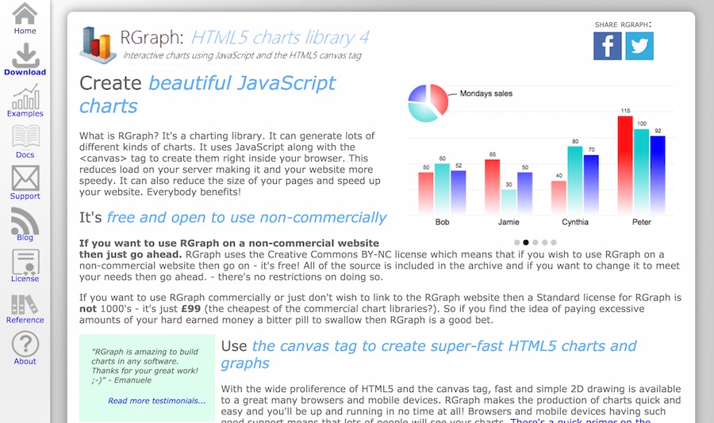Viewport: 714px width, 423px height.
Task: Click the Home menu label
Action: point(25,31)
